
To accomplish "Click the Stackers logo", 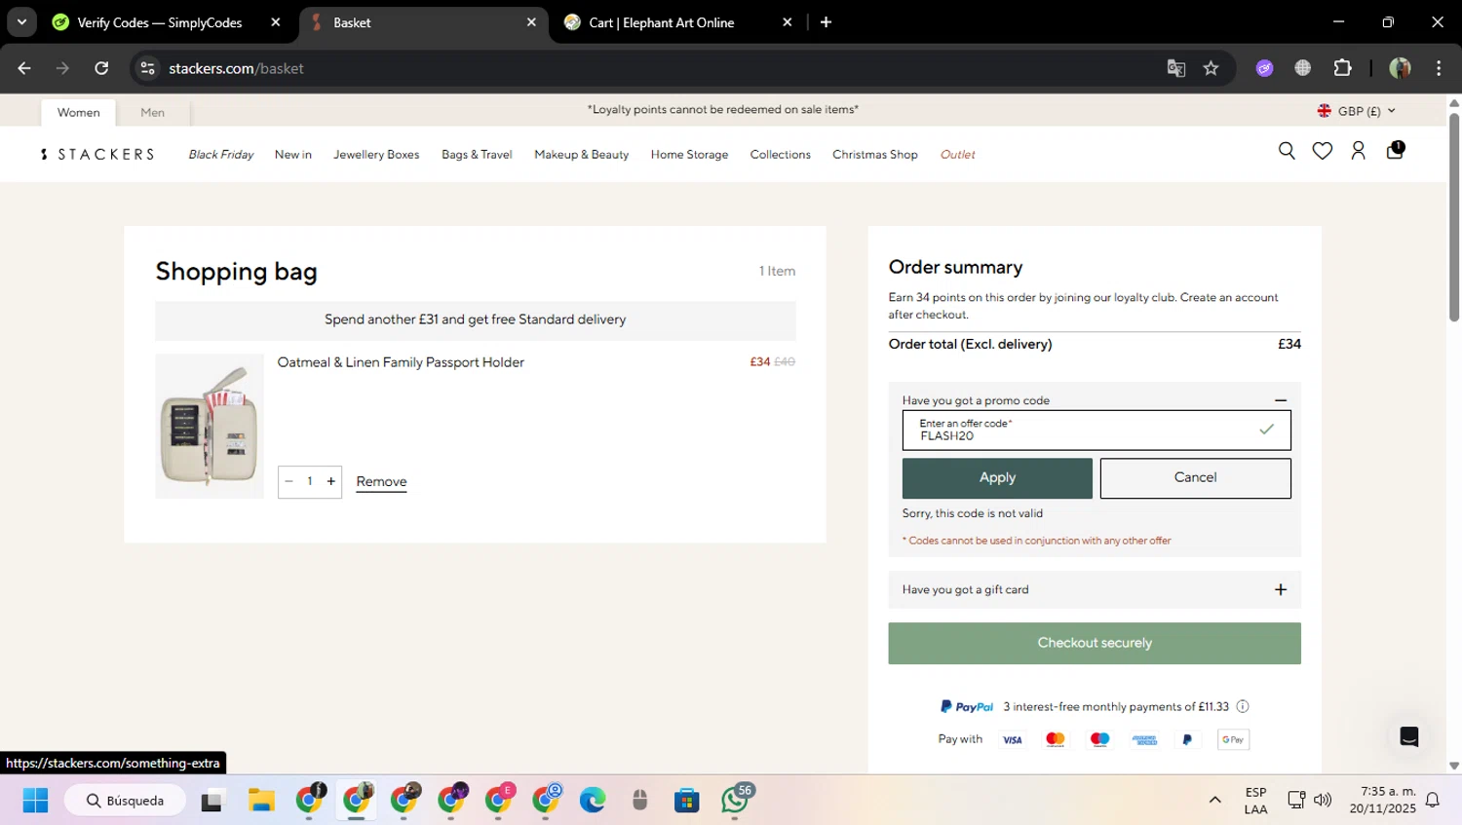I will click(97, 154).
